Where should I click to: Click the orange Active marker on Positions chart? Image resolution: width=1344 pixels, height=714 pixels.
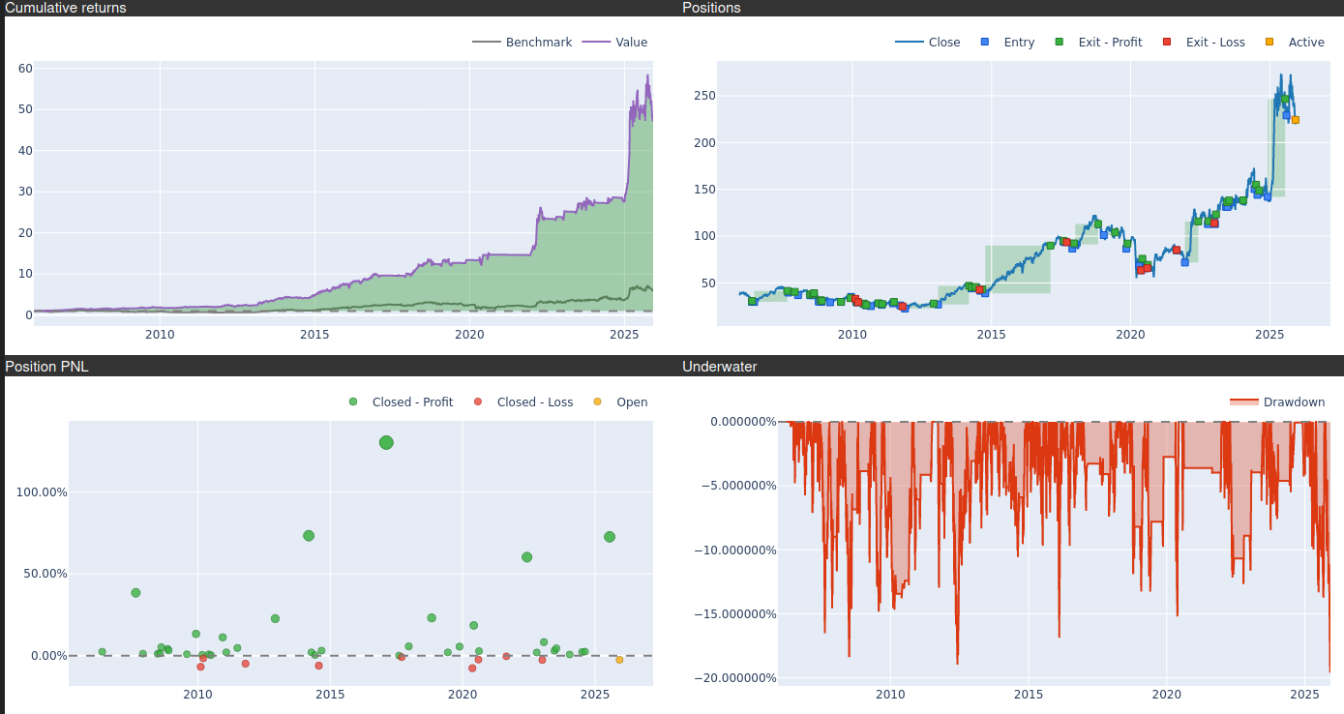[x=1296, y=120]
